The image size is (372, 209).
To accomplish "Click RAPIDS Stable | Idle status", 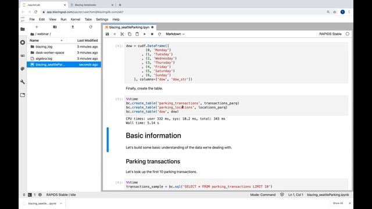I will tap(61, 195).
